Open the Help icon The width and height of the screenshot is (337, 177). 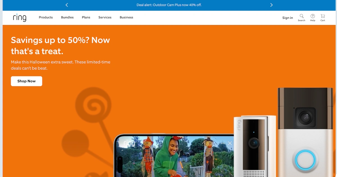point(313,18)
